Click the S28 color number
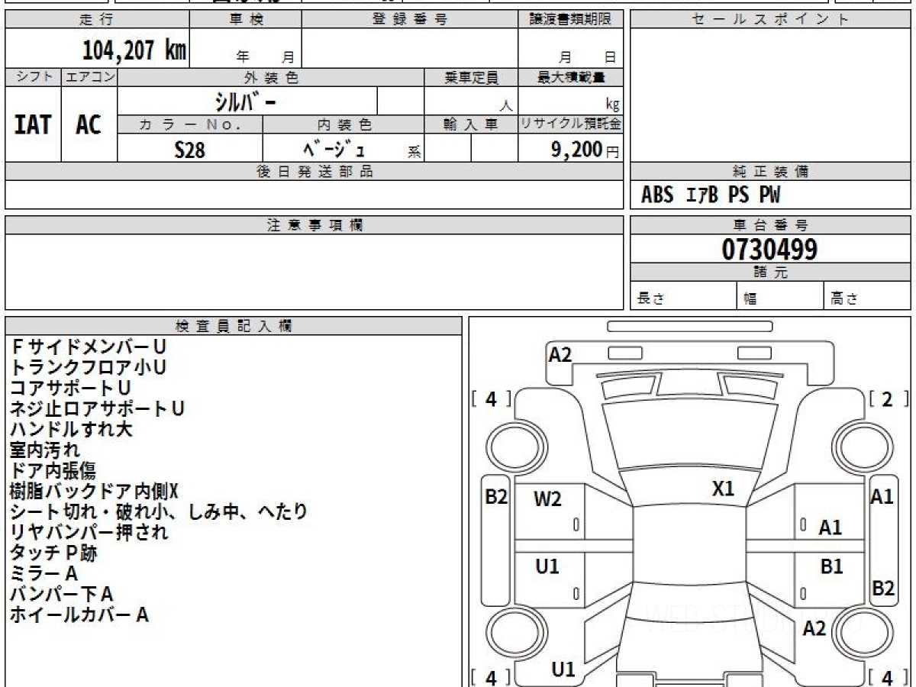916x687 pixels. 189,150
